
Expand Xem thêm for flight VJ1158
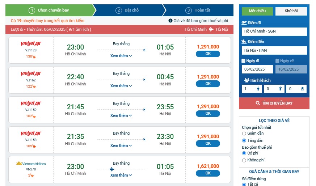pos(121,145)
